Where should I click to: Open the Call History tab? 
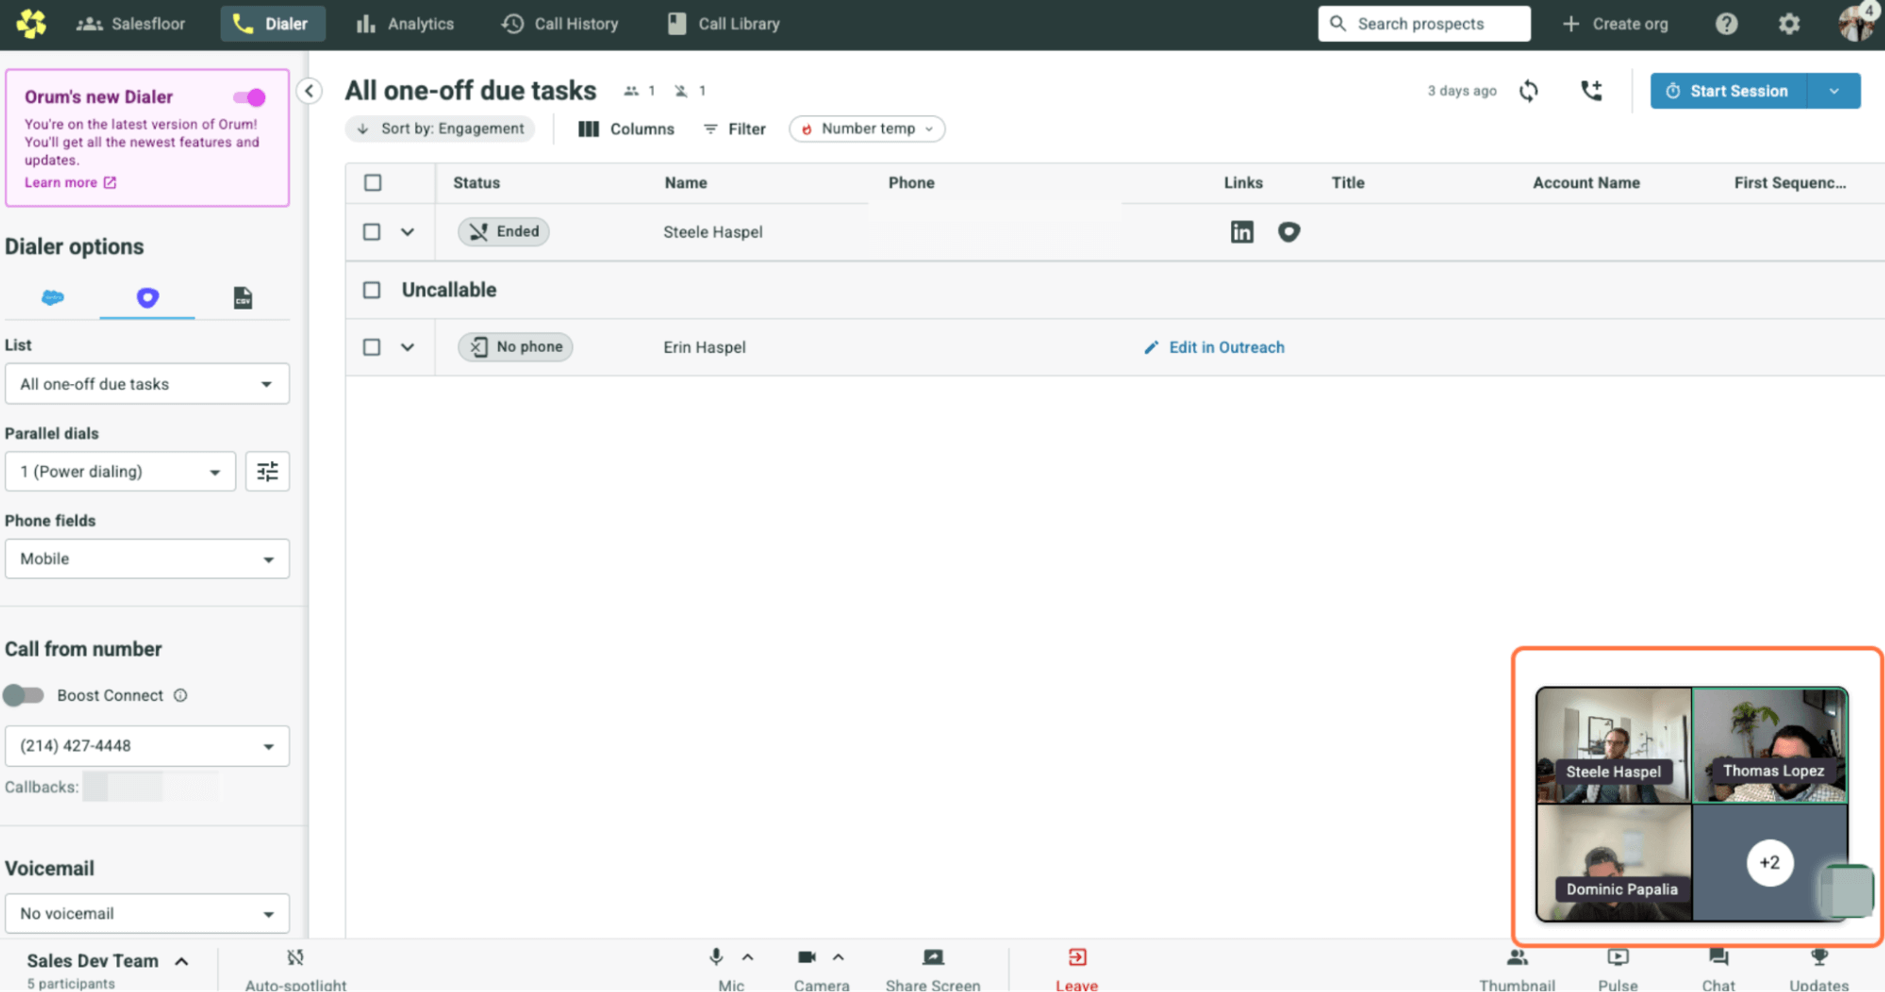pos(560,24)
